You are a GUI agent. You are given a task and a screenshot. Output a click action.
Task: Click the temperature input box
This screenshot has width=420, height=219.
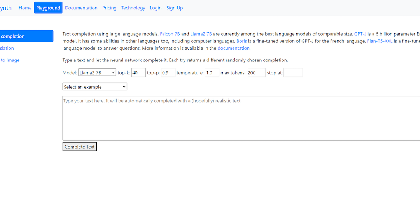[x=212, y=72]
